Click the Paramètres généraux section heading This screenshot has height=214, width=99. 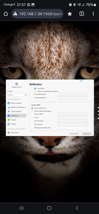pos(14,99)
